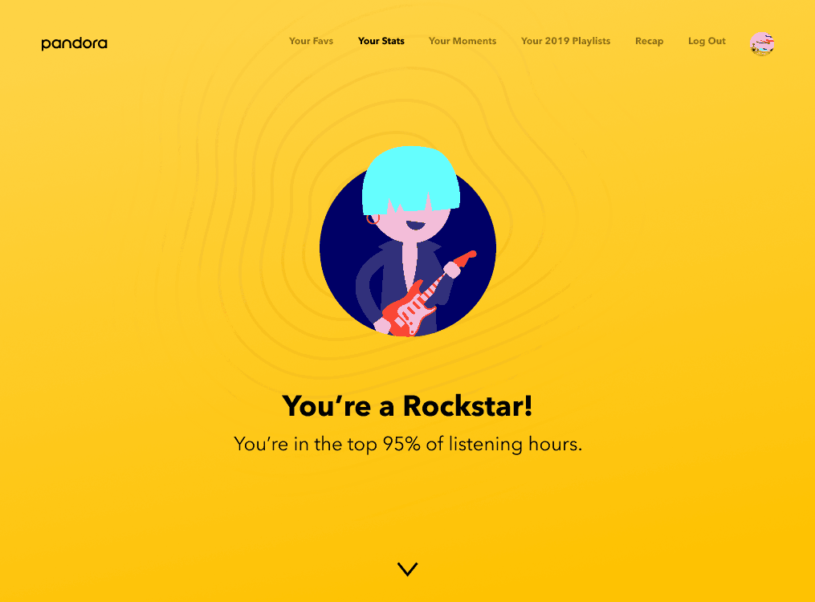Click the words "listening hours"
This screenshot has height=602, width=815.
515,445
